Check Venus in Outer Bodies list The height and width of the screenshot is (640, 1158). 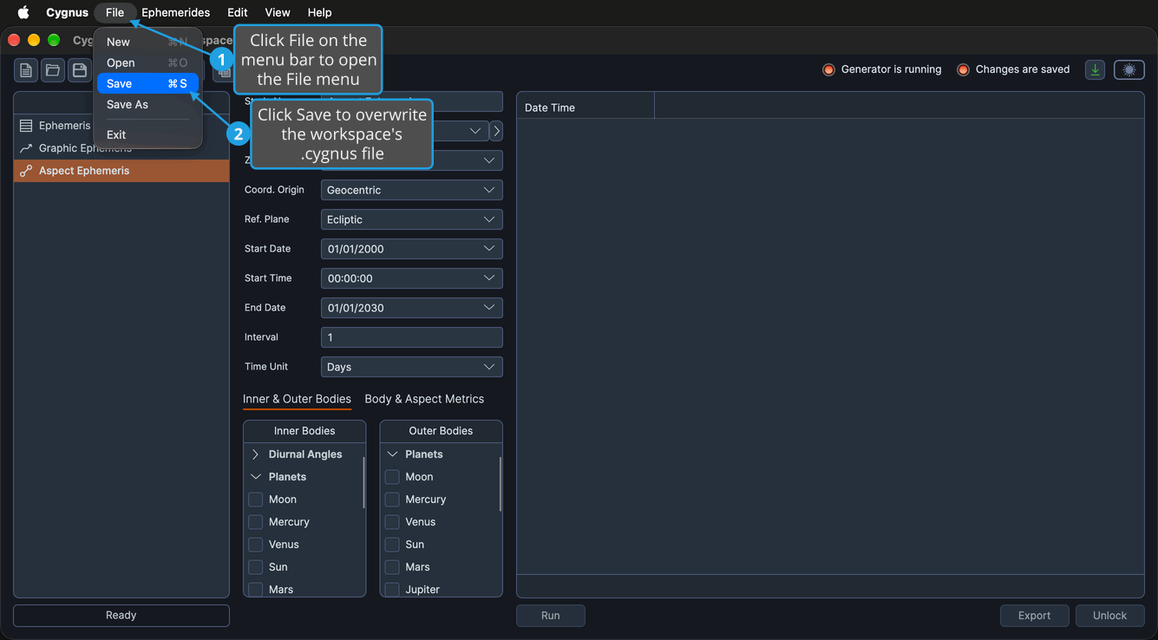point(392,522)
